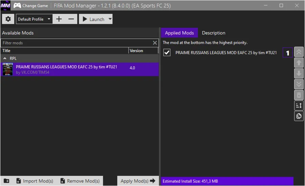Open the Launch options dropdown arrow

click(110, 19)
